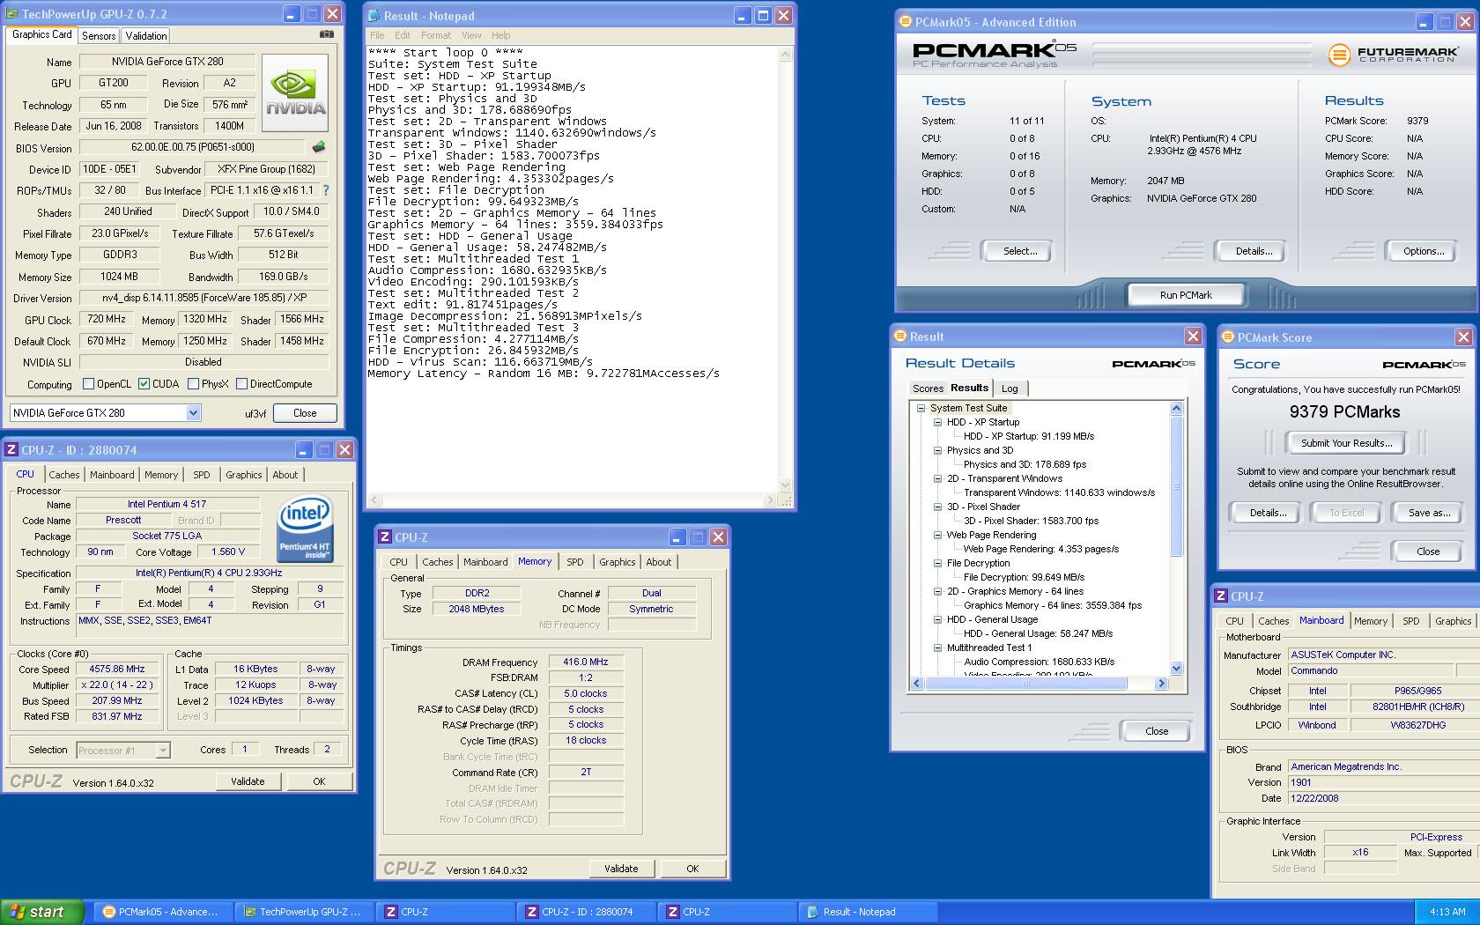Click the GPU Name field in GPU-Z
The image size is (1480, 925).
pyautogui.click(x=167, y=62)
